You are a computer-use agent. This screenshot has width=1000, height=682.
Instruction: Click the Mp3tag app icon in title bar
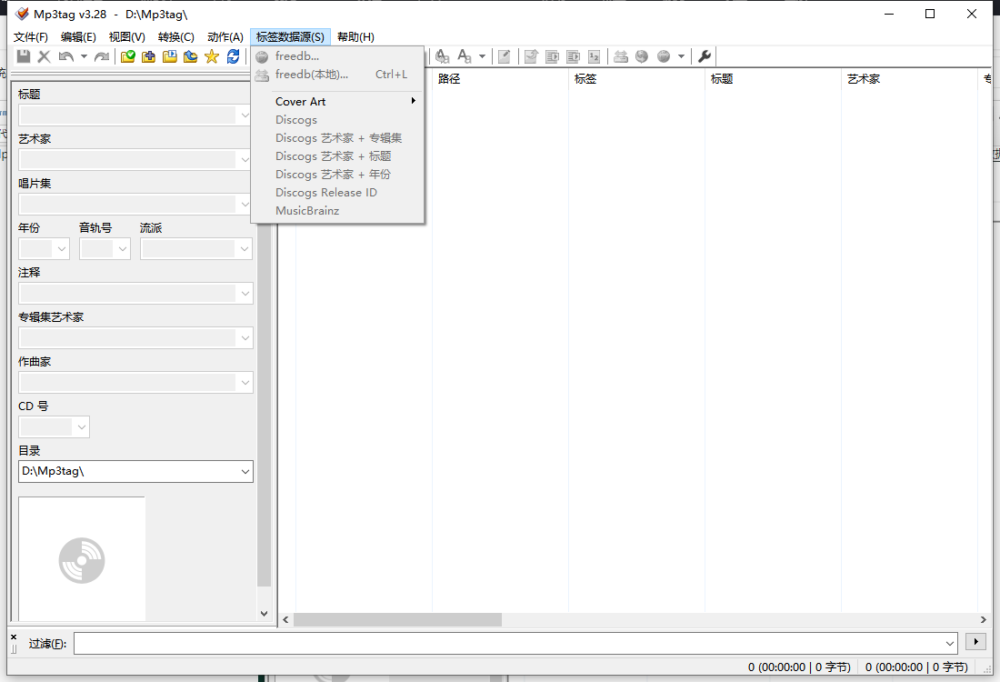pyautogui.click(x=23, y=14)
